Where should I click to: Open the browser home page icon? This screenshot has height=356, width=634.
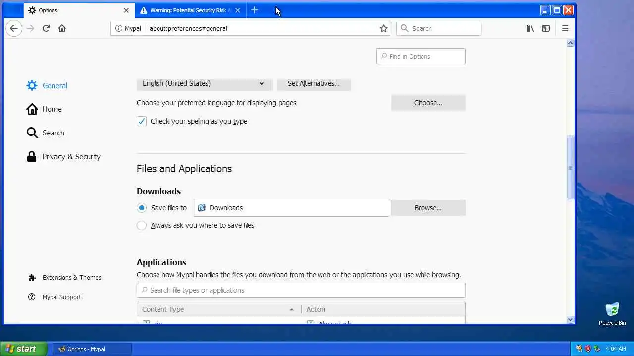62,28
